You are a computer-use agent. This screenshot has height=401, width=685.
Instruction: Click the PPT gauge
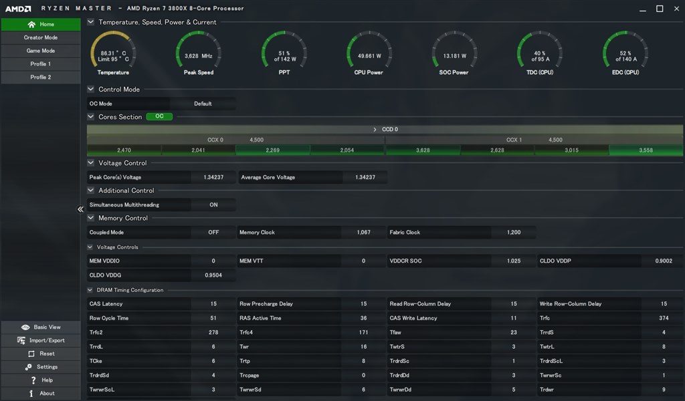tap(284, 53)
